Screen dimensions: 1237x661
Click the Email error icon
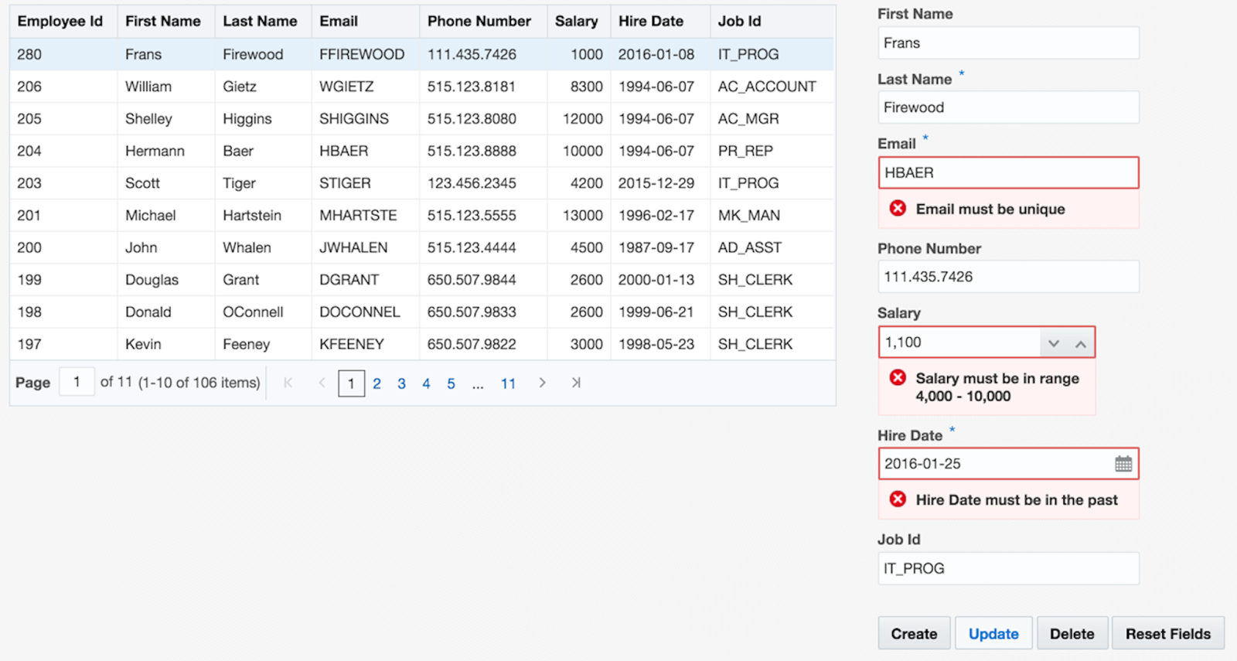898,208
